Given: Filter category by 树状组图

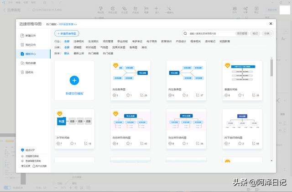Looking at the screenshot, I should coord(91,48).
